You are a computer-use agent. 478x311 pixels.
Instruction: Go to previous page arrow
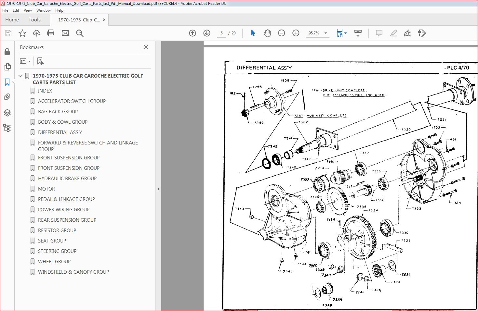193,33
